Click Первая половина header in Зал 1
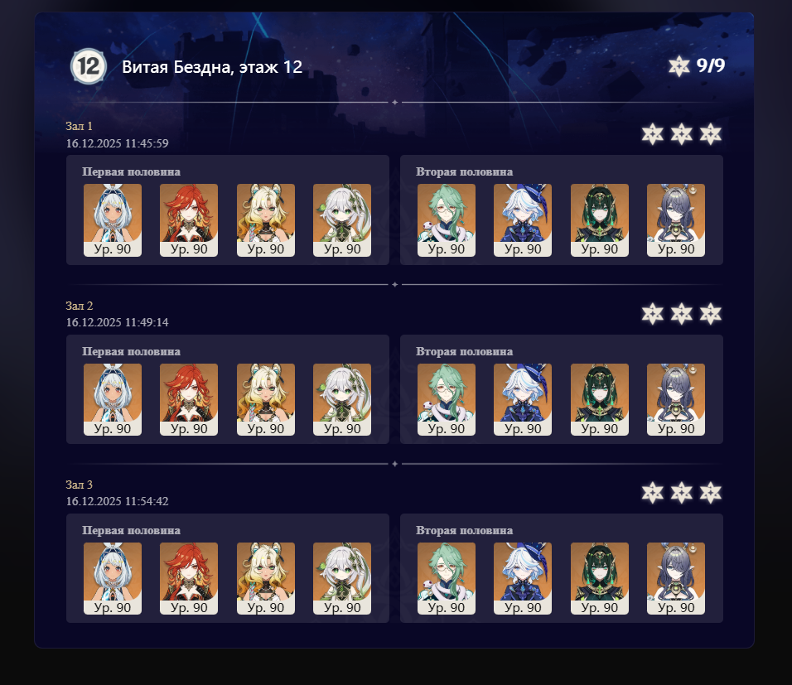Screen dimensions: 792x685 [x=132, y=171]
